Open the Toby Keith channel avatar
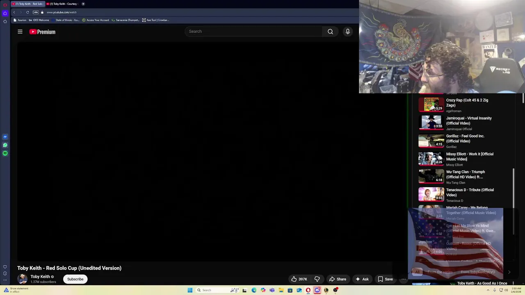The image size is (525, 295). (x=22, y=279)
